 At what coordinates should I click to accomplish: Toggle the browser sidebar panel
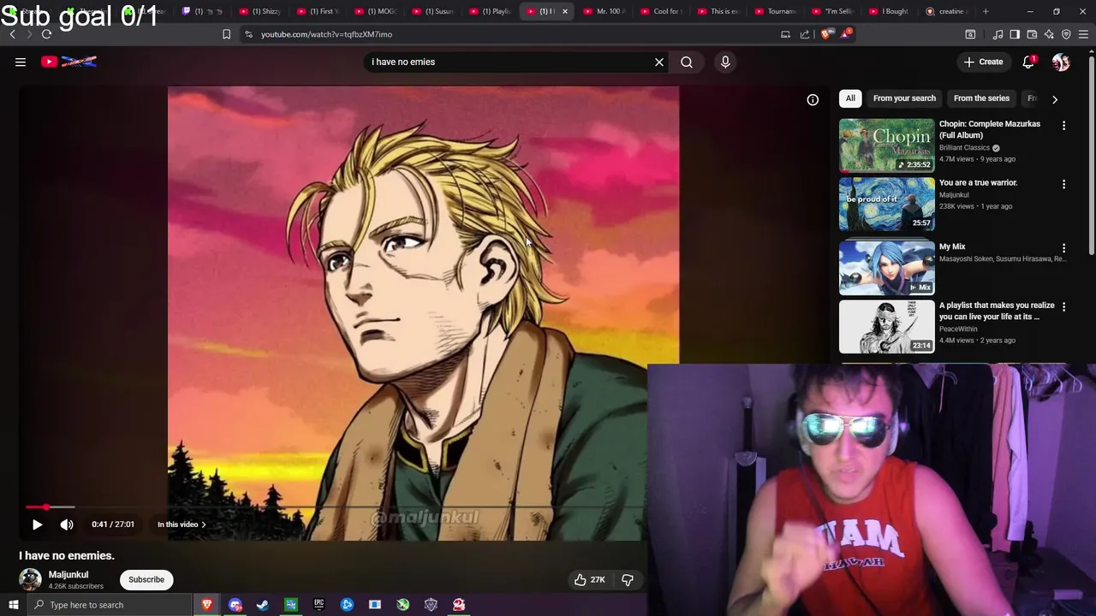pos(1015,34)
